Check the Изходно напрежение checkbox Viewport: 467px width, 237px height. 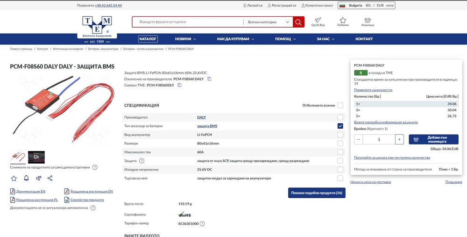point(340,170)
